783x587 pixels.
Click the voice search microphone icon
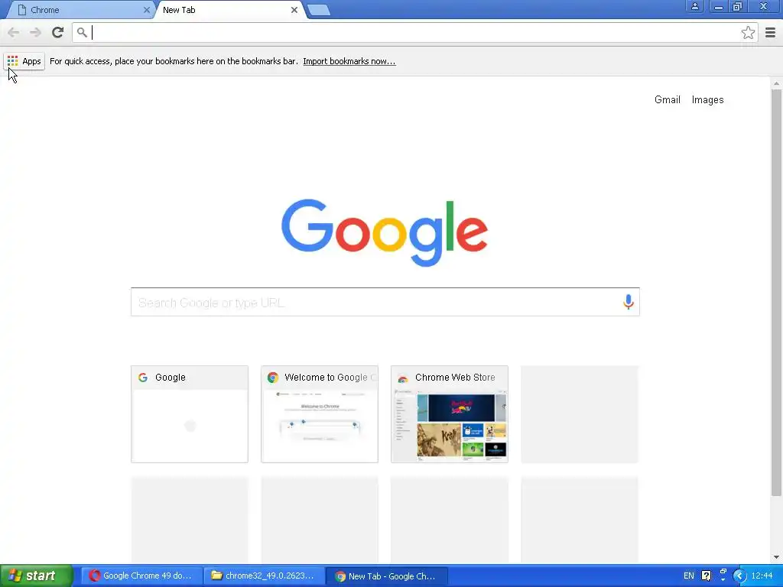tap(629, 302)
